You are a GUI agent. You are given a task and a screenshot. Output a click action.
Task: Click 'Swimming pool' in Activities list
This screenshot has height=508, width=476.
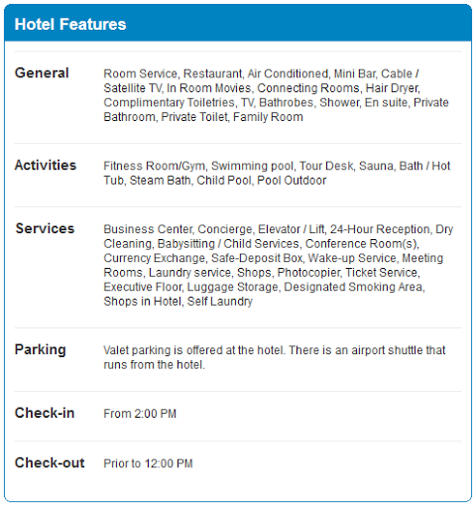click(x=252, y=166)
